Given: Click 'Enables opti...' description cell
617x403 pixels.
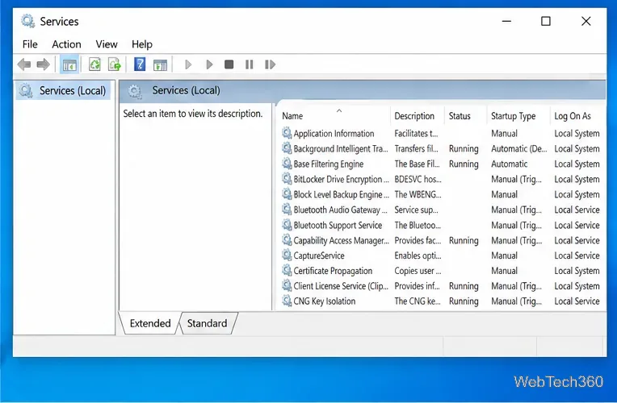Looking at the screenshot, I should pos(418,256).
